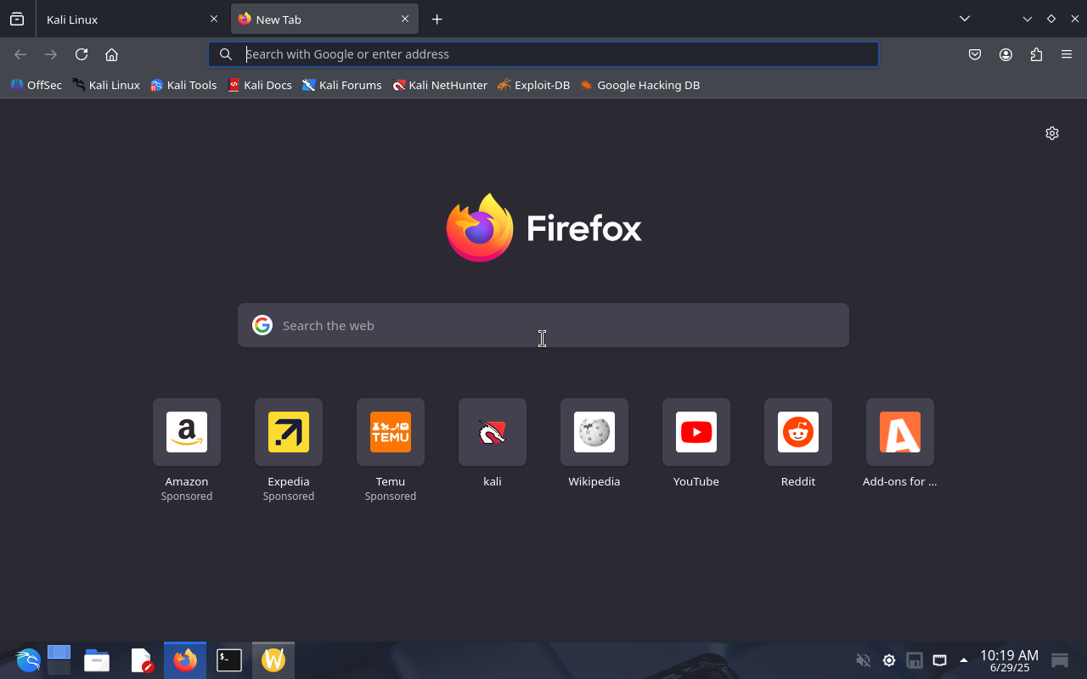Open the Kali Linux bookmark
The image size is (1087, 679).
pos(106,85)
